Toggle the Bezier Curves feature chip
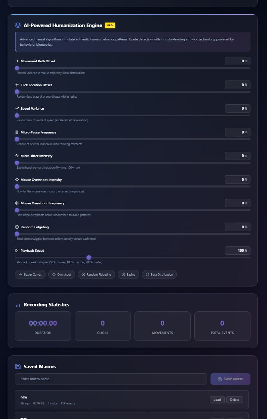This screenshot has width=267, height=419. pyautogui.click(x=30, y=274)
